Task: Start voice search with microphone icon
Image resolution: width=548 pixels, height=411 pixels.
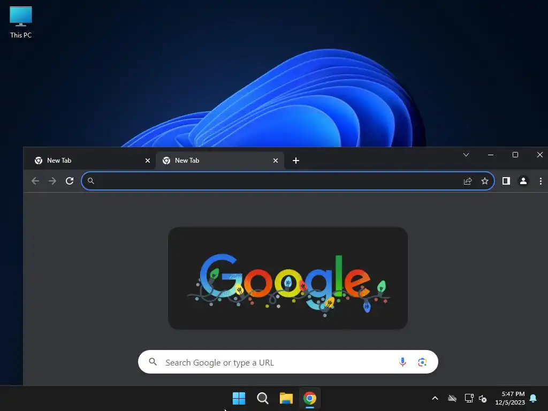Action: (x=402, y=362)
